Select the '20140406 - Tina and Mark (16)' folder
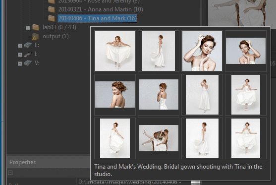This screenshot has height=185, width=276. [x=97, y=18]
